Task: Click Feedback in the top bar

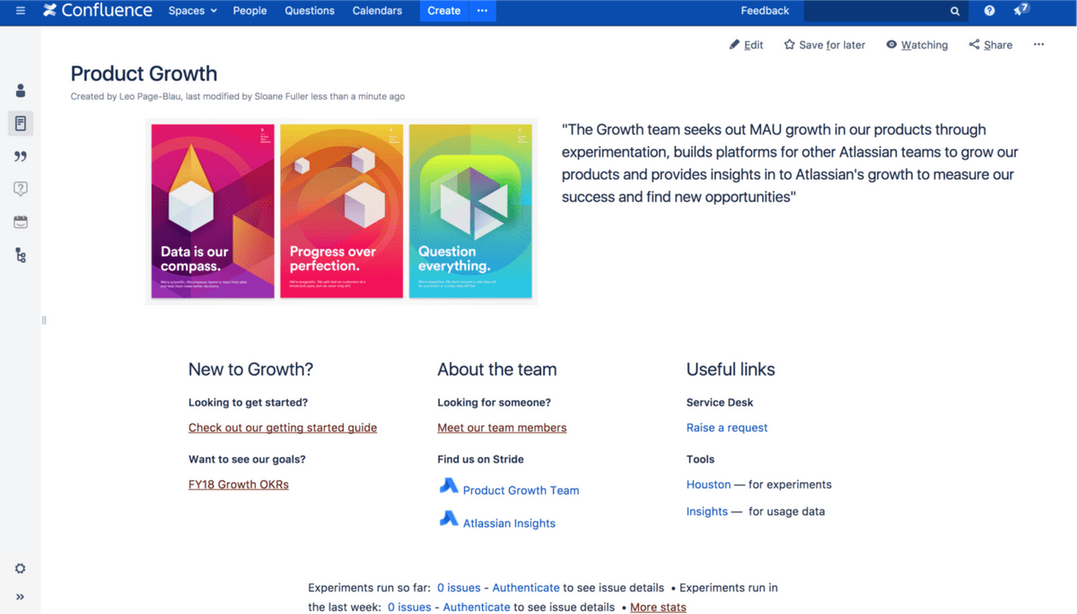Action: click(765, 11)
